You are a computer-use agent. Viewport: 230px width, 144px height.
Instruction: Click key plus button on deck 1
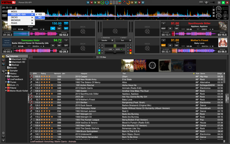[x=44, y=29]
